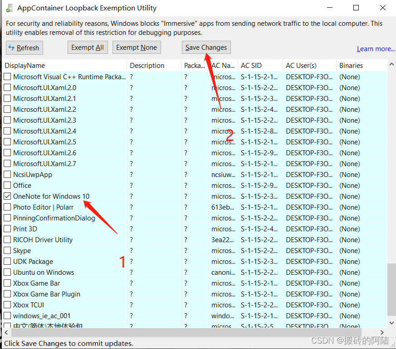Check the Microsoft Visual C++ Runtime Package box

click(7, 76)
